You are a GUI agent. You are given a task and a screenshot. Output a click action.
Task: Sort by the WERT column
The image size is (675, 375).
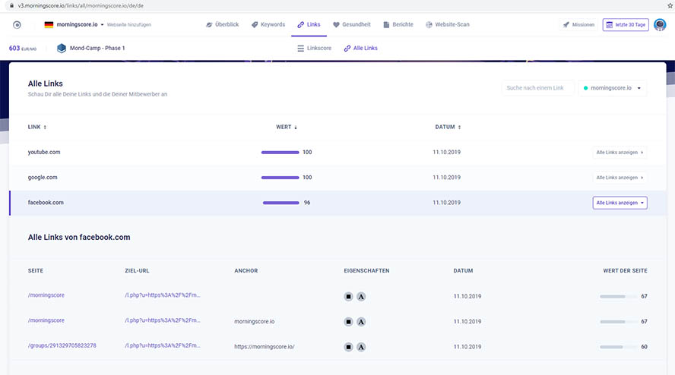coord(287,127)
